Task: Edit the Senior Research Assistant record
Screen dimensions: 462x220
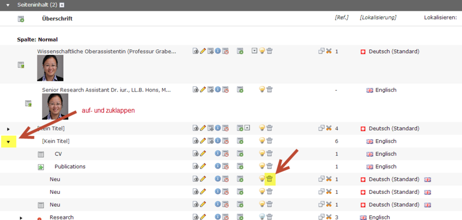Action: pos(202,89)
